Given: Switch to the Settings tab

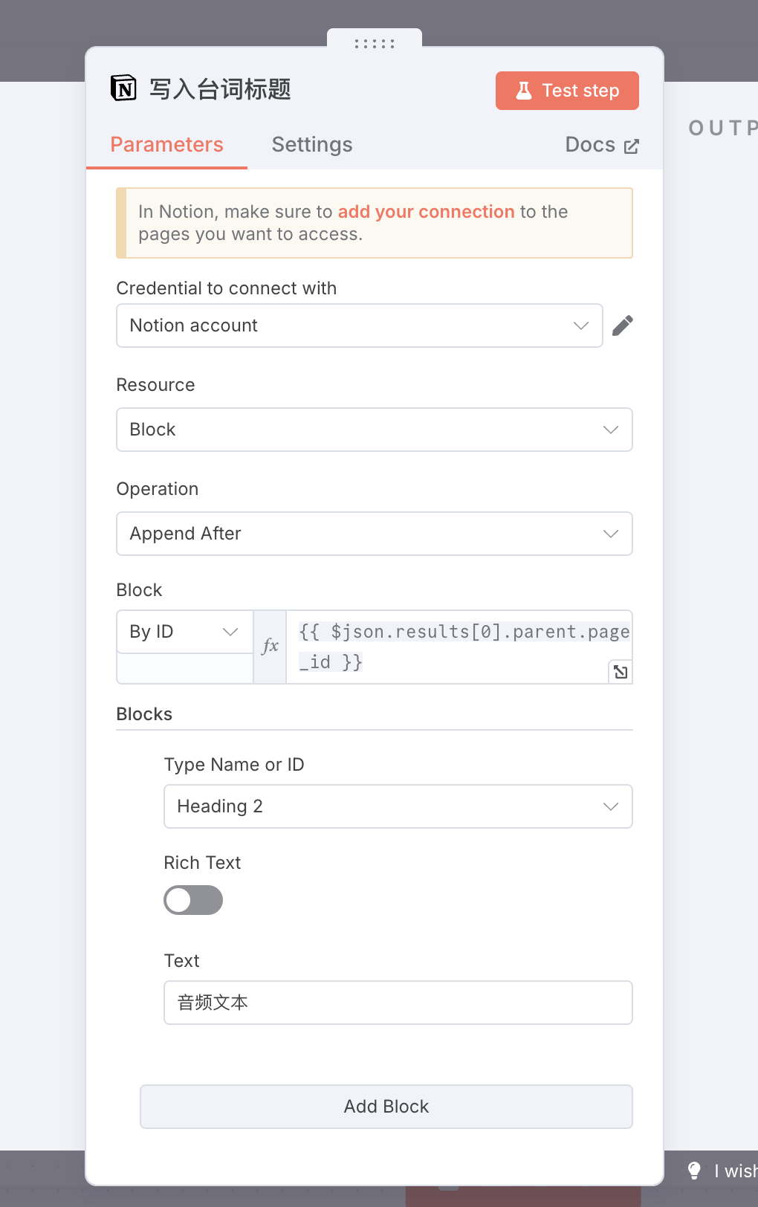Looking at the screenshot, I should pos(312,144).
